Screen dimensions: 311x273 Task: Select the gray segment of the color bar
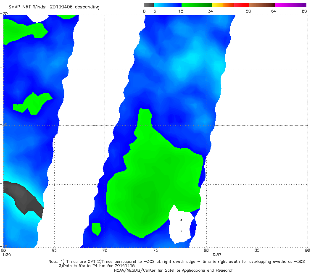tap(149, 5)
